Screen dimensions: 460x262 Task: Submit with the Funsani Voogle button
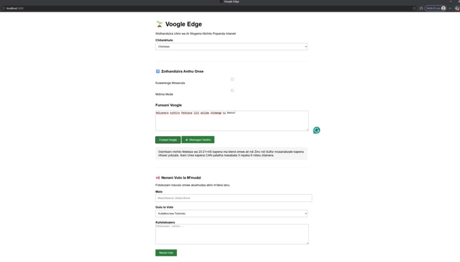tap(168, 140)
